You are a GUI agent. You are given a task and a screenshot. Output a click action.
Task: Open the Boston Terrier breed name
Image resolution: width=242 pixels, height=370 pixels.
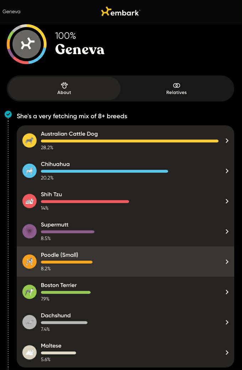click(59, 285)
